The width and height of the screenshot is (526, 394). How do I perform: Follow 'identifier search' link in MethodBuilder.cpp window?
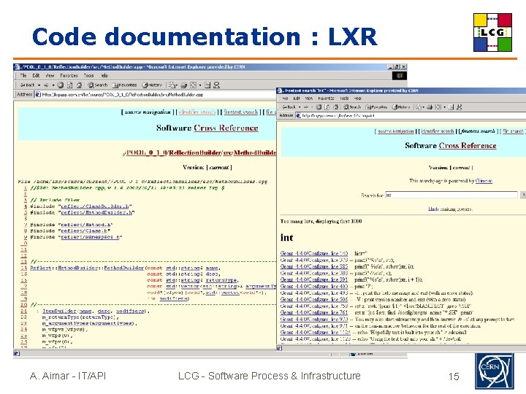pyautogui.click(x=197, y=112)
